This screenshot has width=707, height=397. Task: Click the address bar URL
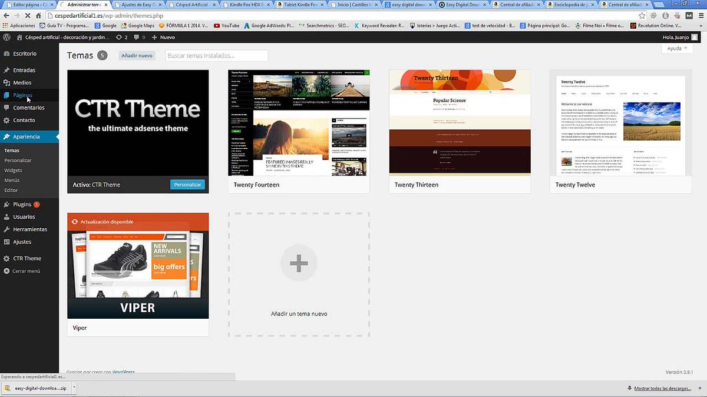(108, 16)
